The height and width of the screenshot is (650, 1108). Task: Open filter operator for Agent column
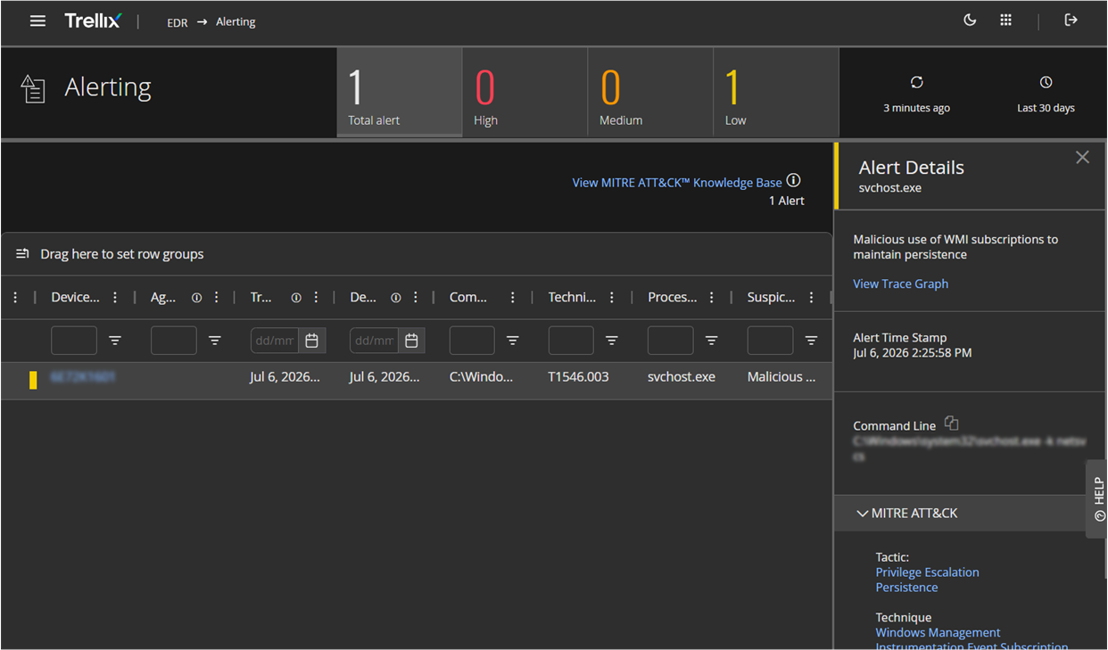coord(215,341)
